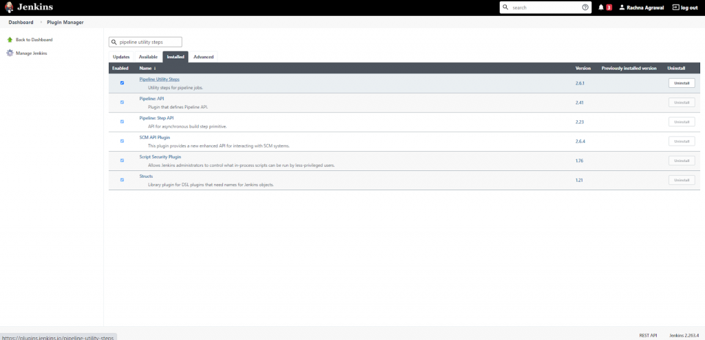This screenshot has width=705, height=340.
Task: Click the Jenkins 2.263.4 version footer link
Action: 684,335
